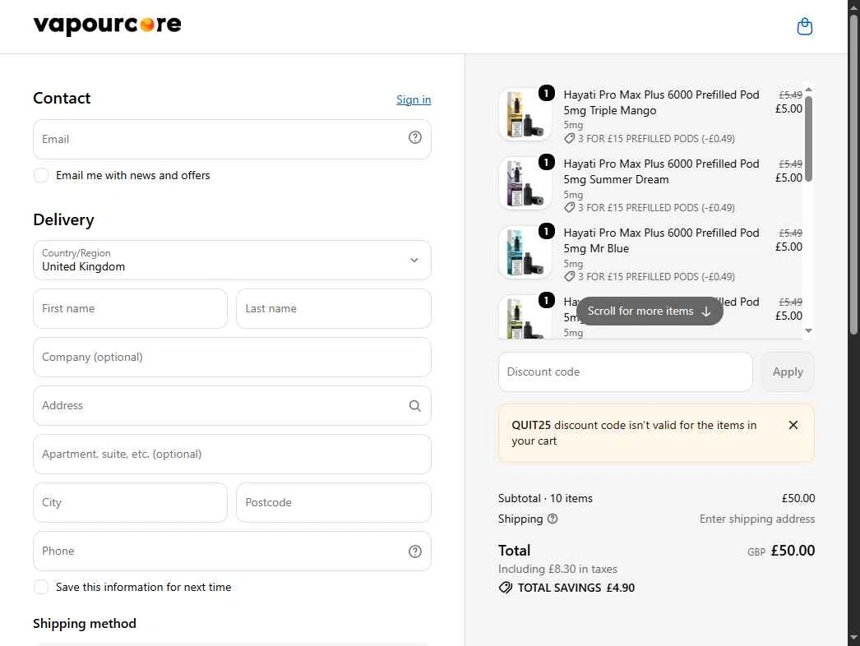This screenshot has width=860, height=646.
Task: Click the Vapourcore logo
Action: click(107, 25)
